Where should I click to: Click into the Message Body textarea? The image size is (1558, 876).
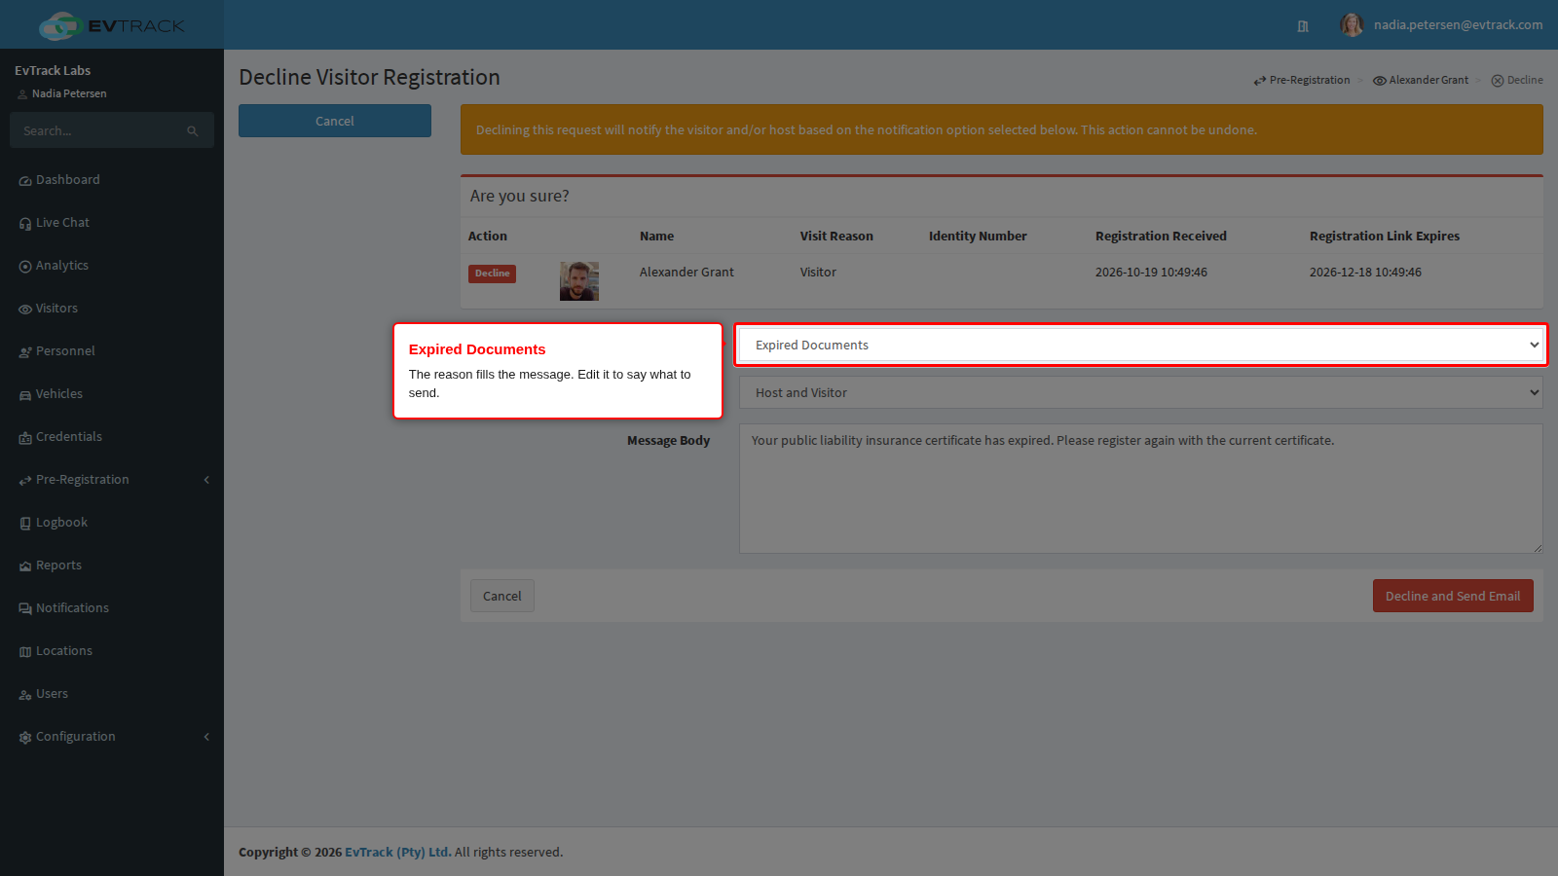click(x=1141, y=489)
